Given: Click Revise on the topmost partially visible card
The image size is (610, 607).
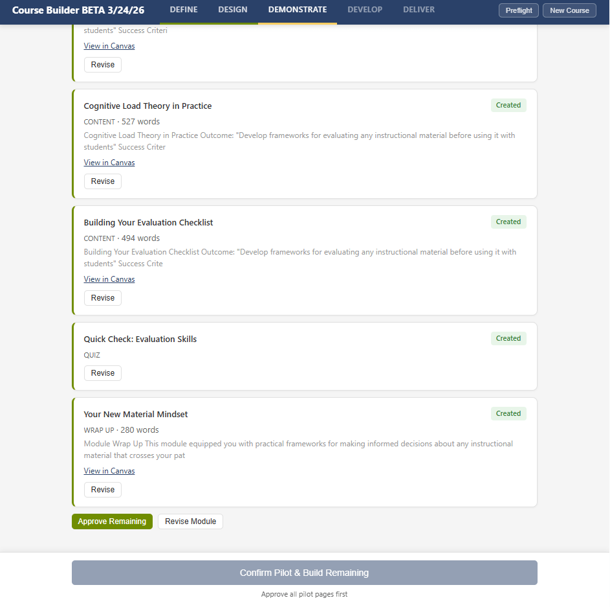Looking at the screenshot, I should tap(103, 65).
